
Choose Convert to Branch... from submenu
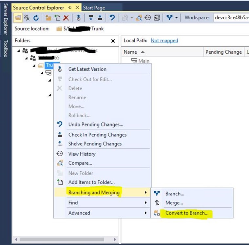[187, 213]
